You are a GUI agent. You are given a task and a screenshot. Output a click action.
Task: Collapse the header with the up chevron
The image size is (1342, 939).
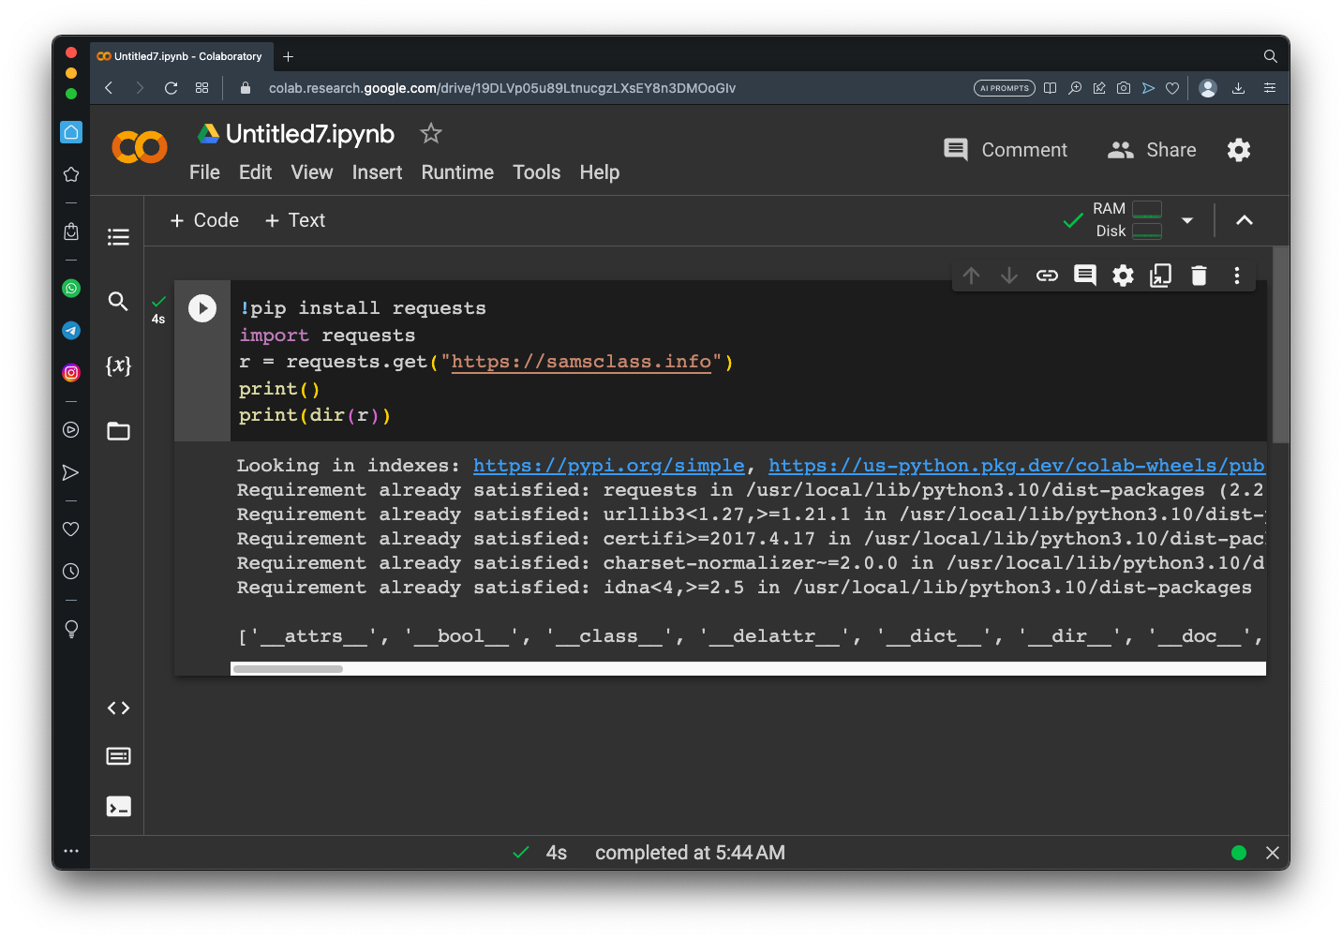(x=1245, y=220)
